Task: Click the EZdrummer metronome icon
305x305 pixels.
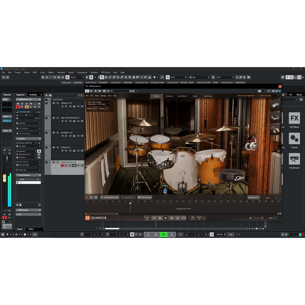Action: [178, 218]
